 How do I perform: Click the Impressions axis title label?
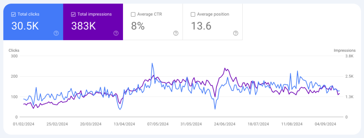pyautogui.click(x=344, y=50)
